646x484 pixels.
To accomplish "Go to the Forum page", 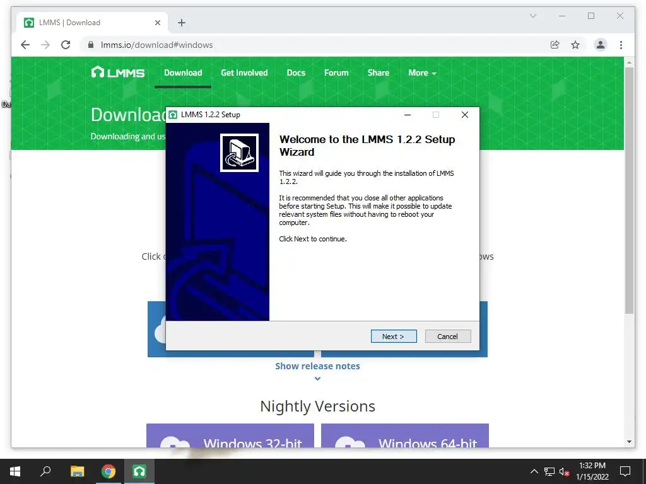I will click(336, 73).
